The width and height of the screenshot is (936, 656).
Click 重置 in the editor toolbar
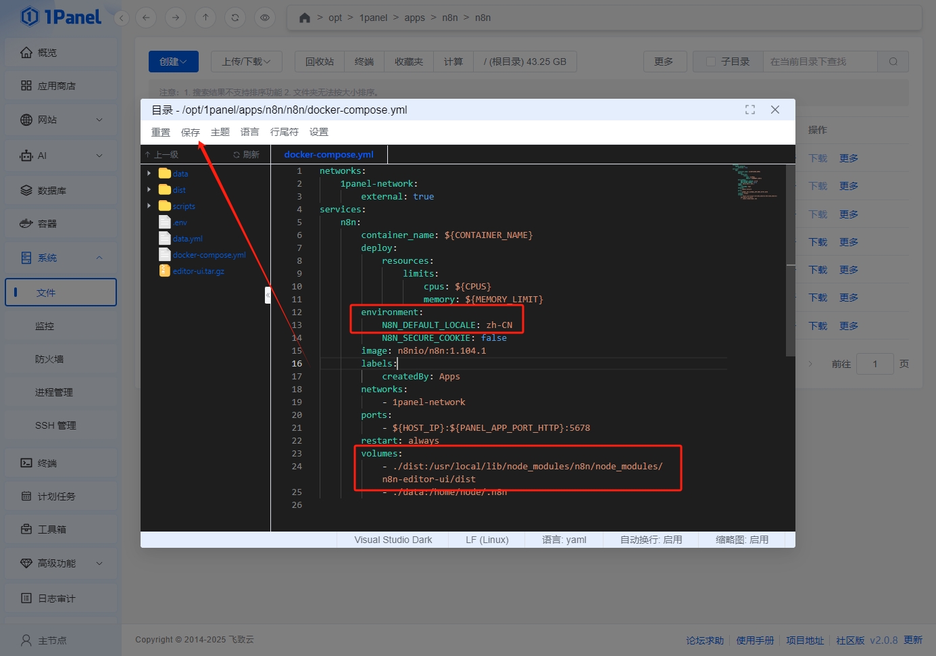[161, 132]
